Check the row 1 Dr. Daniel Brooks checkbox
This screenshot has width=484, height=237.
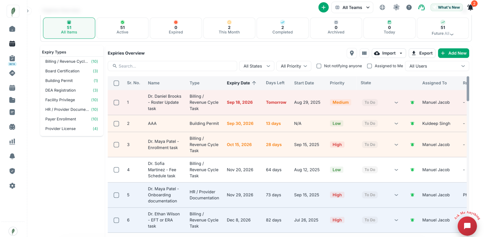116,103
